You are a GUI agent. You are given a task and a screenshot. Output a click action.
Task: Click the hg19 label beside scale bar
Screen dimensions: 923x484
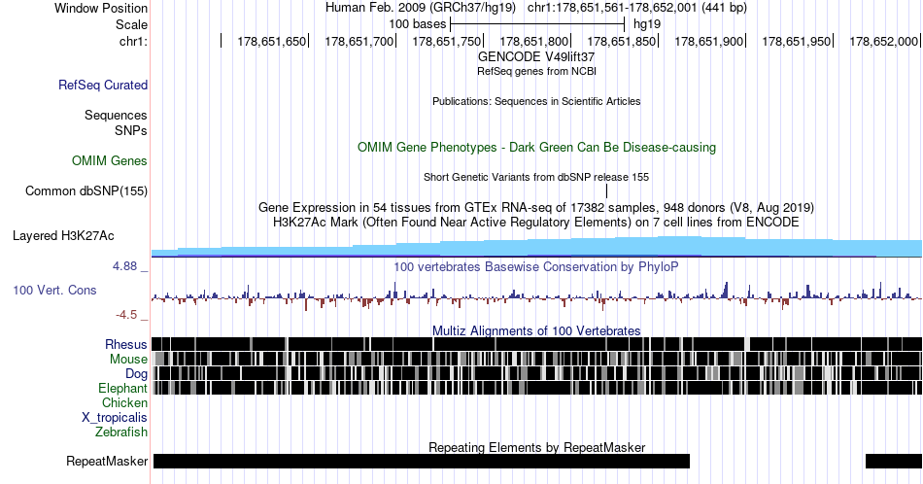click(x=647, y=24)
